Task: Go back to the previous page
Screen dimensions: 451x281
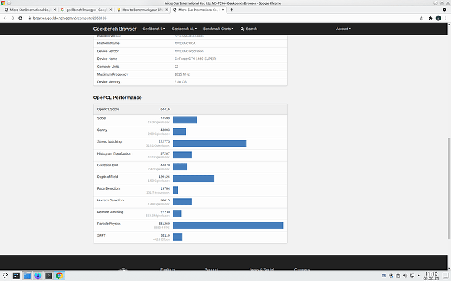Action: [5, 18]
